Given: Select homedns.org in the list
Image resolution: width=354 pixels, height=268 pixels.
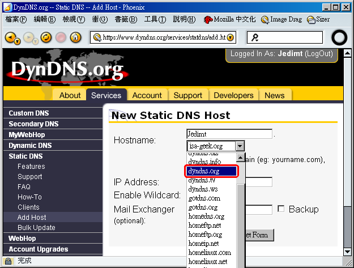Looking at the screenshot, I should click(x=211, y=216).
